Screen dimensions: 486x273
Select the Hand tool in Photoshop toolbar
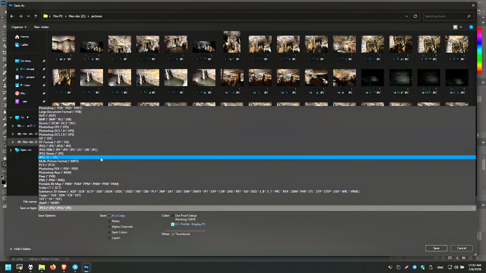(5, 158)
